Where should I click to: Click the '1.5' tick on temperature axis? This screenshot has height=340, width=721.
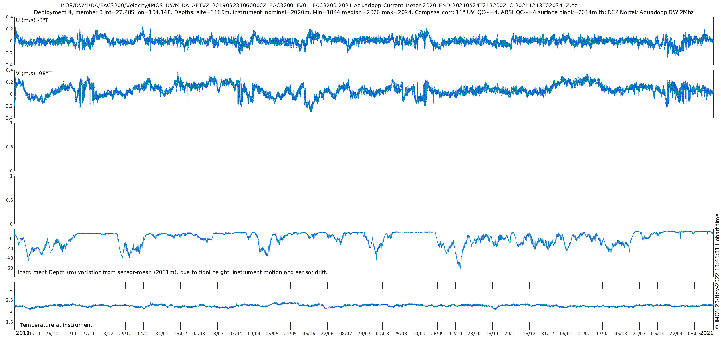click(x=9, y=322)
